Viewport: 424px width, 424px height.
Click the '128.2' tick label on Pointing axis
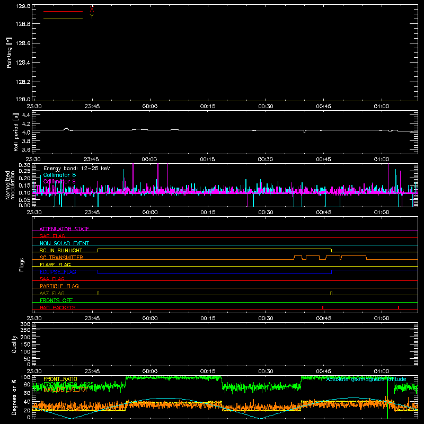[x=23, y=82]
